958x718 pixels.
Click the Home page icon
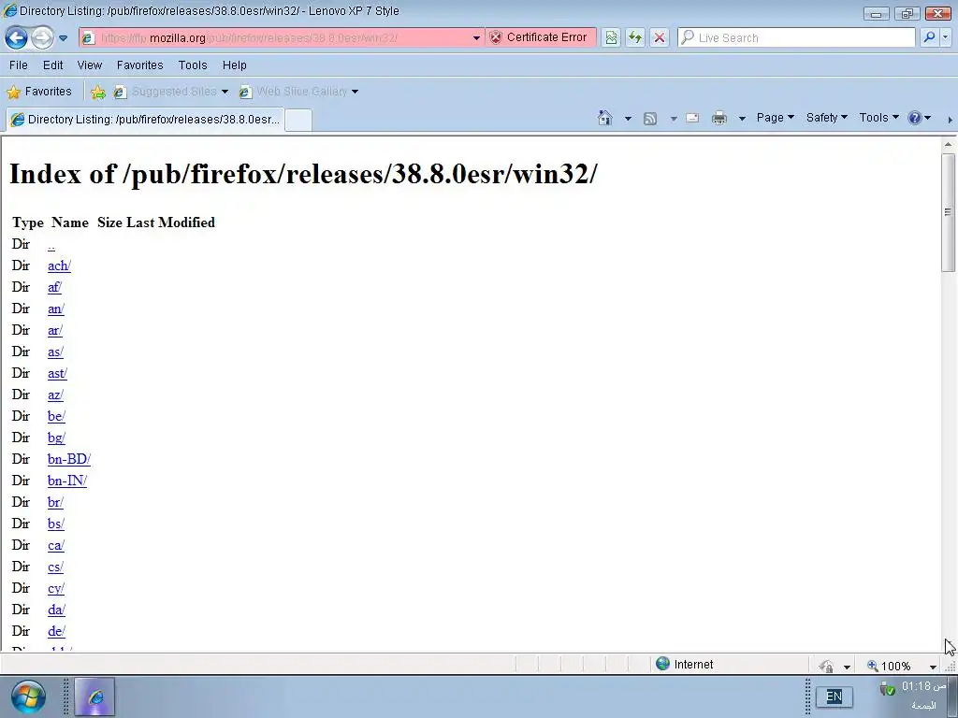pos(605,118)
